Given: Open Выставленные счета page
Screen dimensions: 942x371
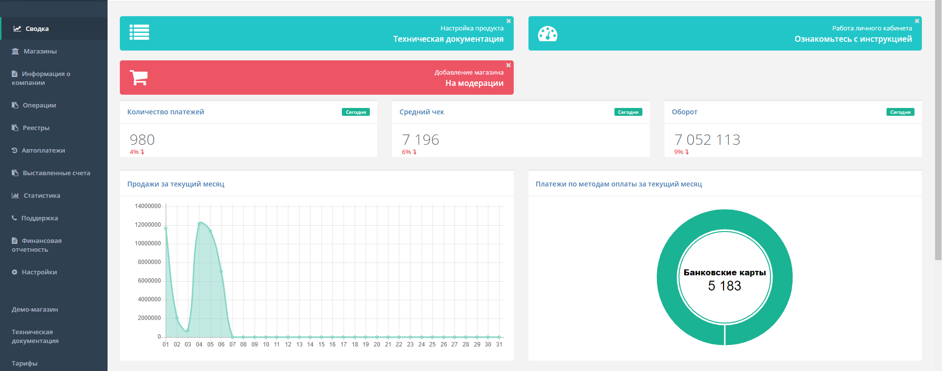Looking at the screenshot, I should 54,173.
